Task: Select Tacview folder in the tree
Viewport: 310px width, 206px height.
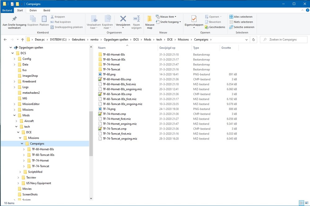Action: 29,177
